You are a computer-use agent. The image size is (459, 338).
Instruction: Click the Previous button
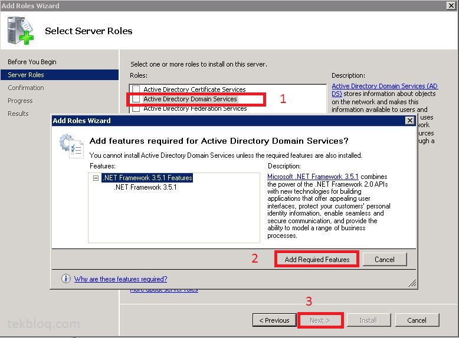[274, 320]
